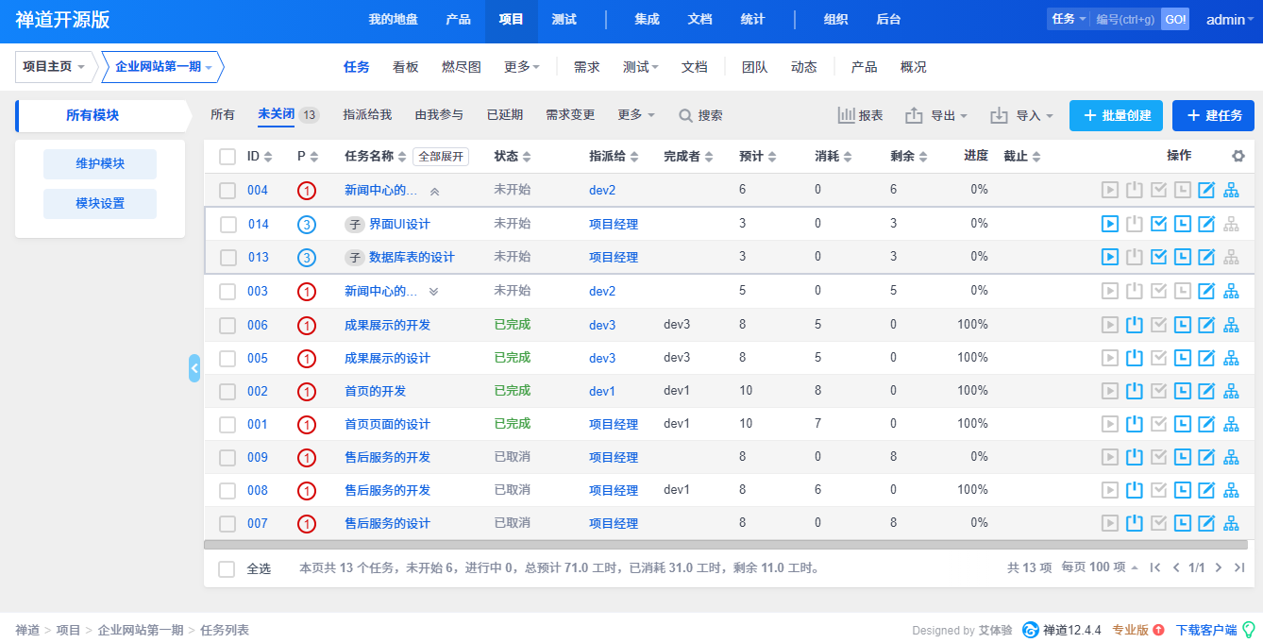The image size is (1263, 643).
Task: Close task 006 成果展示的开发 with close icon
Action: 1135,325
